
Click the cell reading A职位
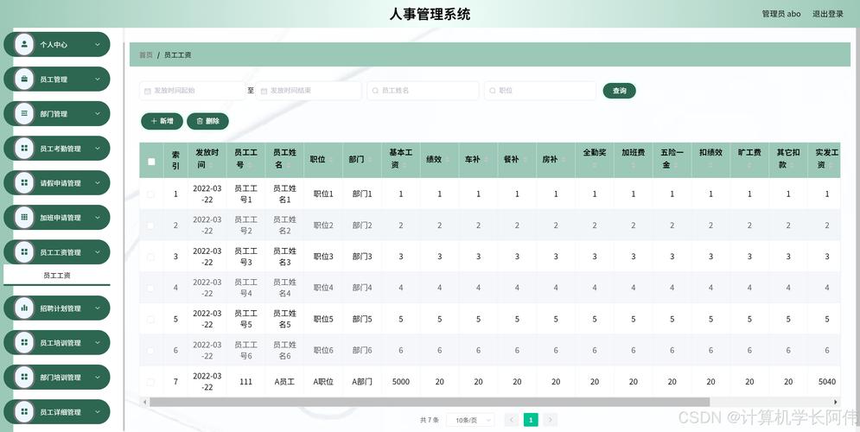(x=323, y=382)
